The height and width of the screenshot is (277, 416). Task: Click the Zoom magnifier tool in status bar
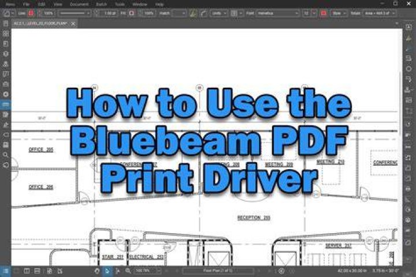point(128,271)
